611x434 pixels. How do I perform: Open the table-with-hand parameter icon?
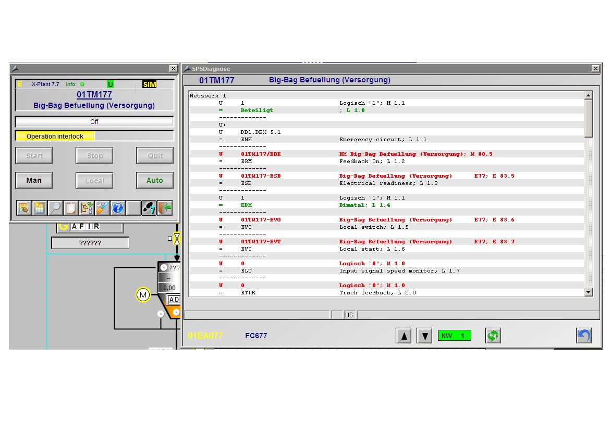pos(24,208)
